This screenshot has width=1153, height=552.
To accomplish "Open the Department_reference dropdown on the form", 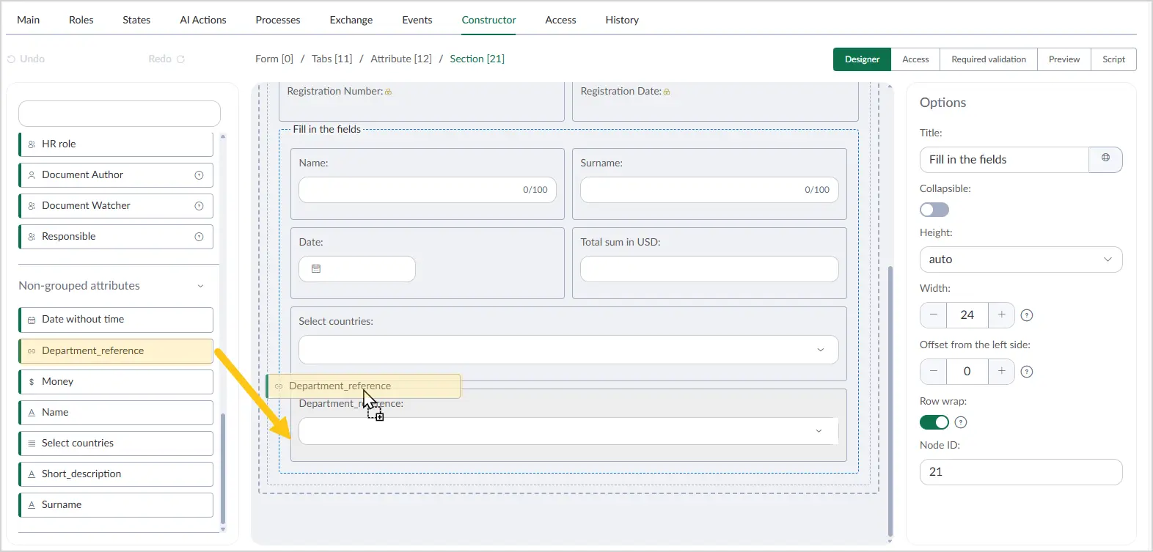I will 568,431.
